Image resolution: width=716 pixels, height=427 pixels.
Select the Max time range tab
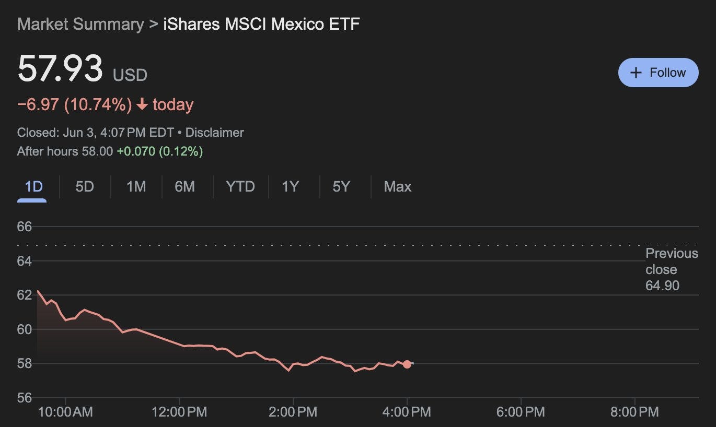pyautogui.click(x=397, y=186)
